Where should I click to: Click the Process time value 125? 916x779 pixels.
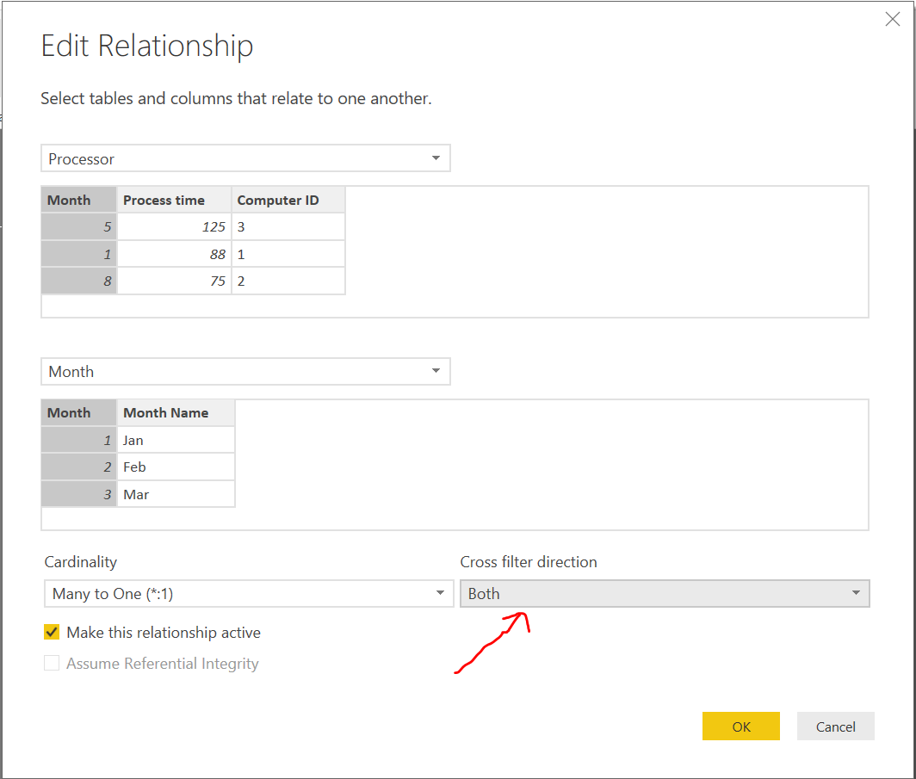174,227
